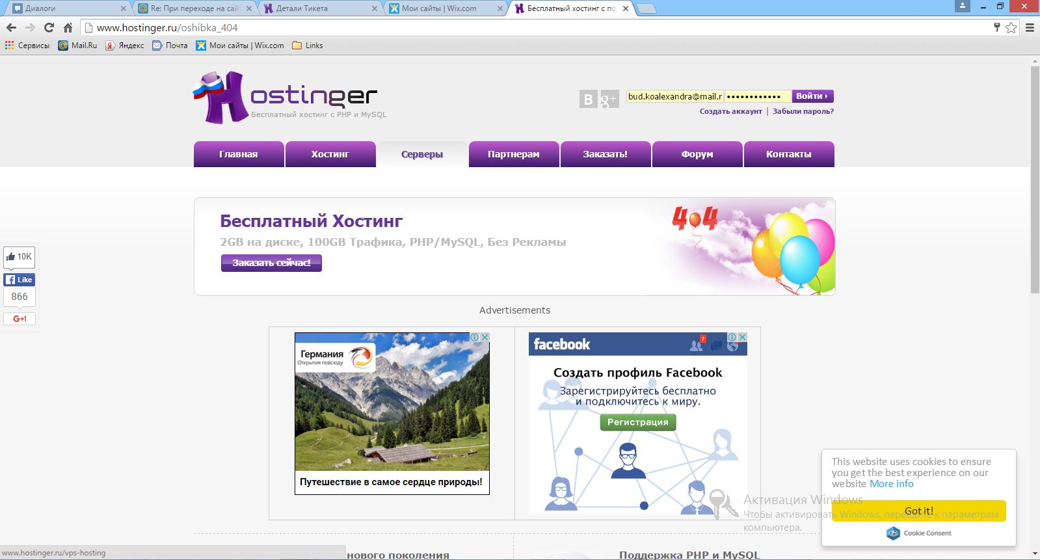Close the Диалоги tab

pos(124,8)
